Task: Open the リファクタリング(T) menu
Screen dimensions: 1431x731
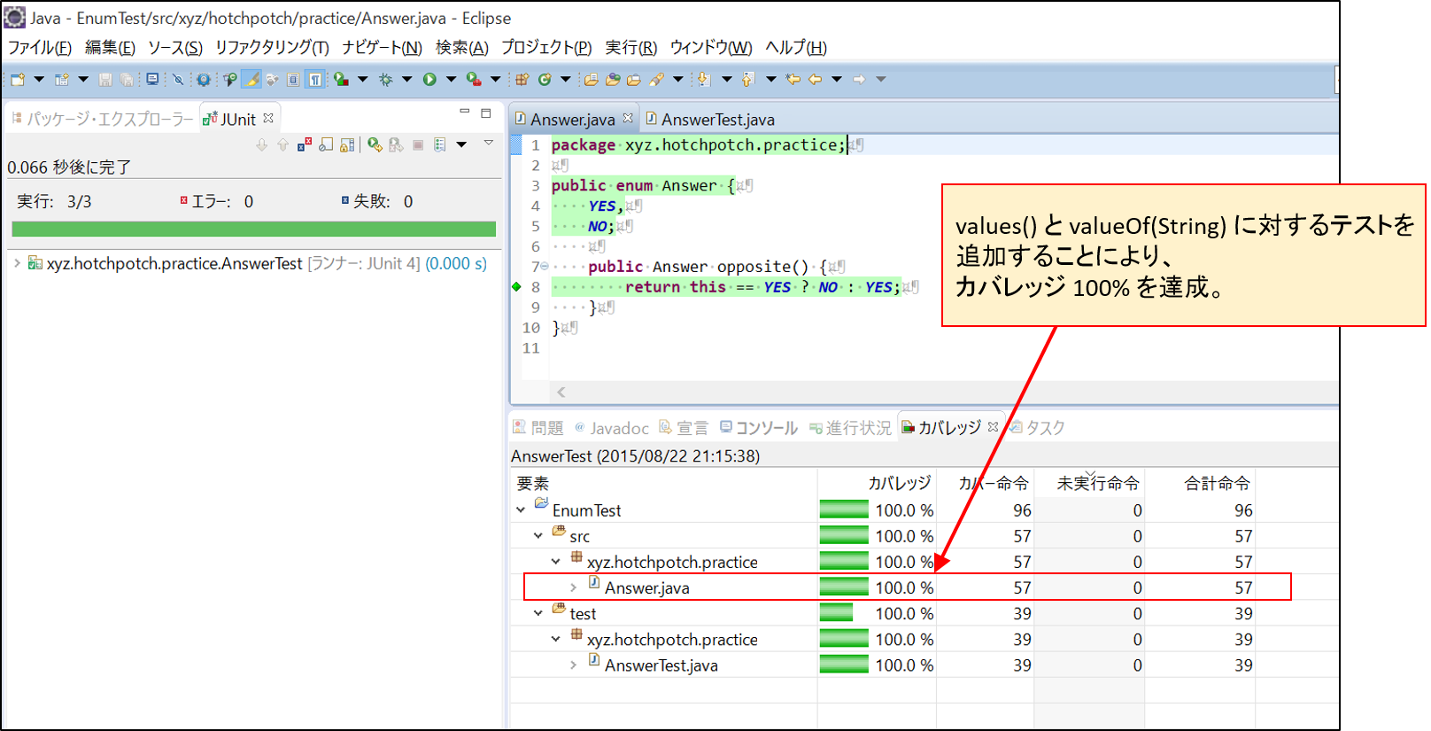Action: (x=272, y=48)
